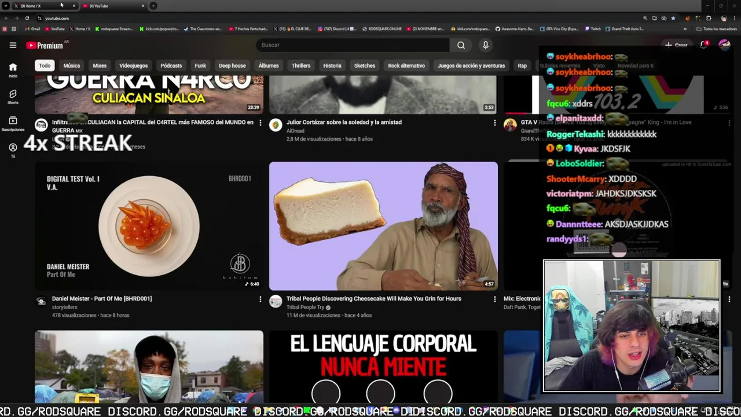Select the Sketches filter chip
The height and width of the screenshot is (417, 741).
(365, 65)
